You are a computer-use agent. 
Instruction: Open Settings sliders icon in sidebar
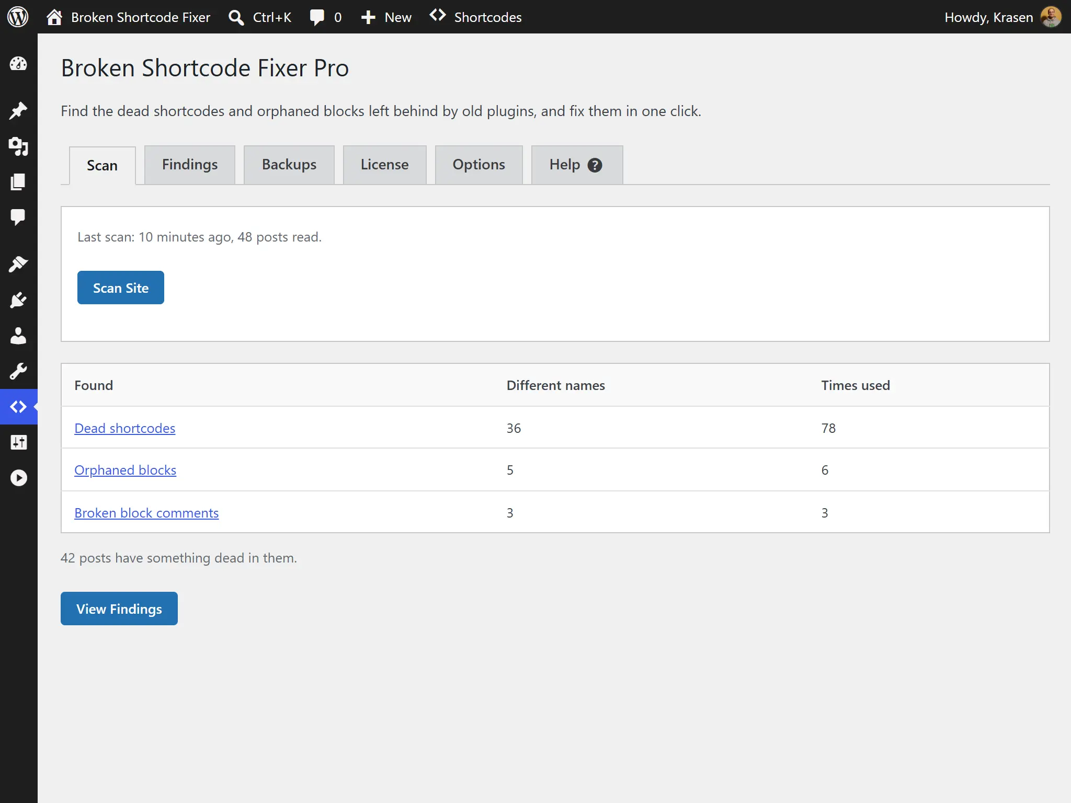[x=18, y=442]
